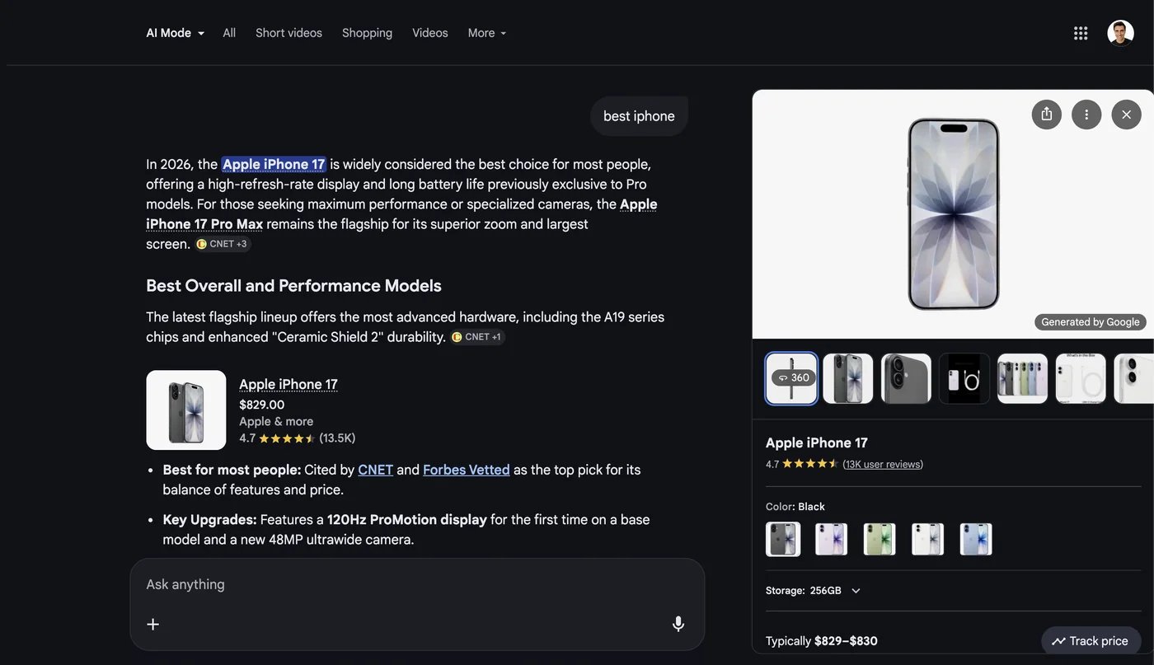Click the iPhone 17 product card image
Image resolution: width=1154 pixels, height=665 pixels.
[186, 410]
